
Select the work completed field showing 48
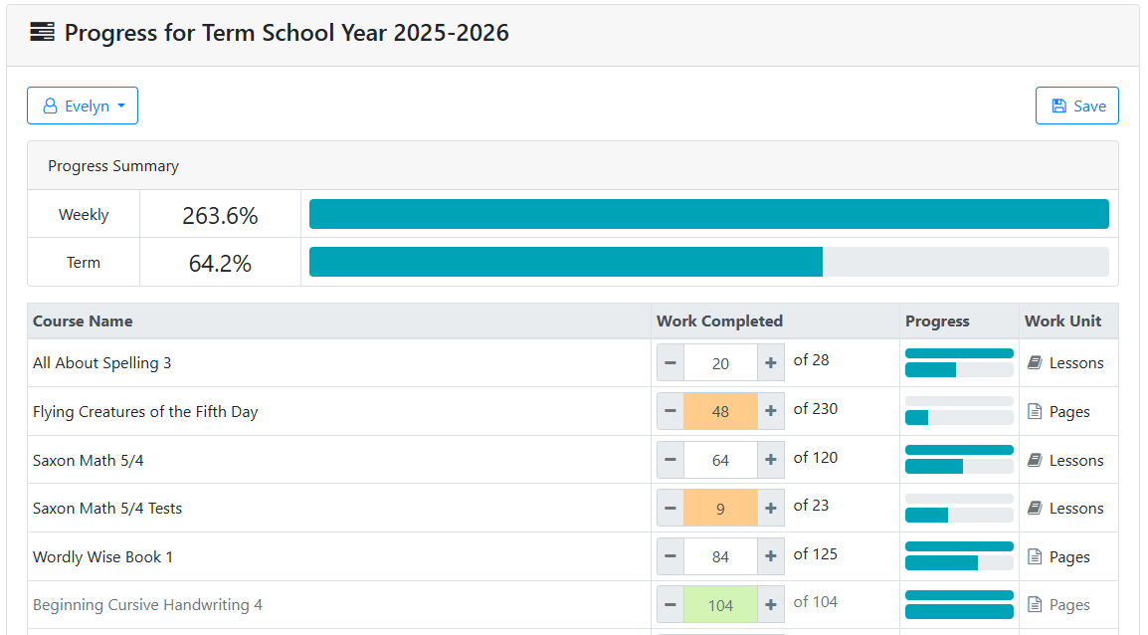point(720,411)
